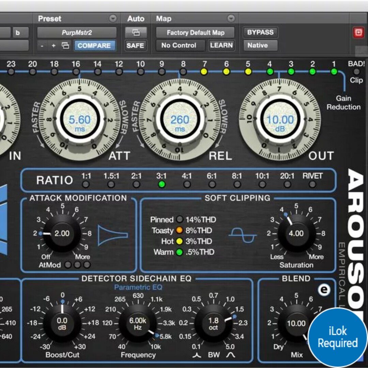Click the first AtMod indicator LED
The width and height of the screenshot is (368, 368).
point(68,265)
